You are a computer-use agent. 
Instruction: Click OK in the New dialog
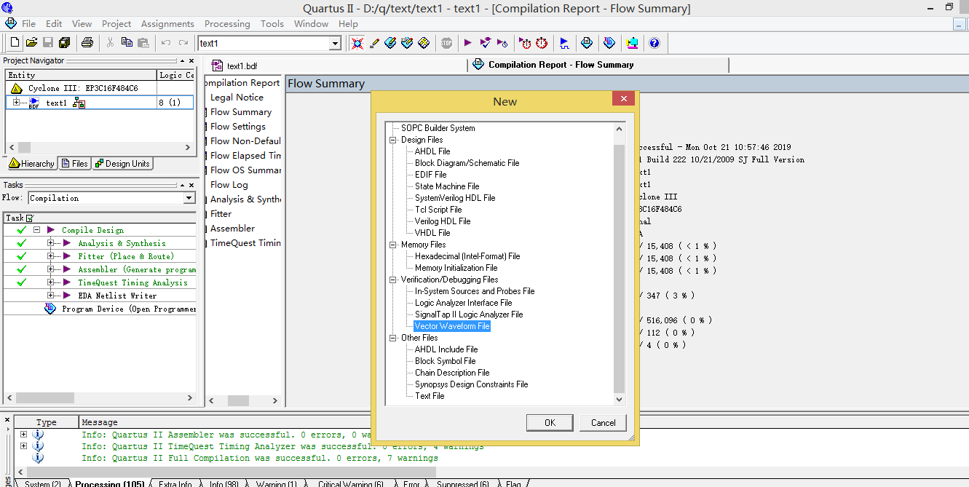pos(550,422)
